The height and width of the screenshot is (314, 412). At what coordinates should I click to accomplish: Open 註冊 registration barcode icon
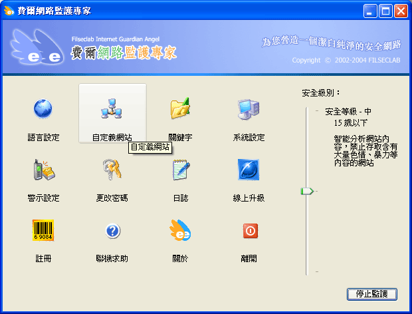pyautogui.click(x=43, y=230)
